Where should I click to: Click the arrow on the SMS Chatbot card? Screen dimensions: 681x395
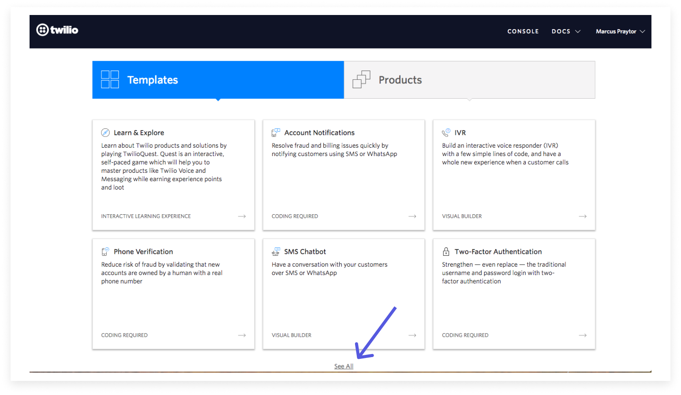(412, 335)
